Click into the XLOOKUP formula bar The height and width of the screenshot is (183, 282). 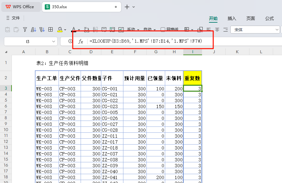coord(146,41)
